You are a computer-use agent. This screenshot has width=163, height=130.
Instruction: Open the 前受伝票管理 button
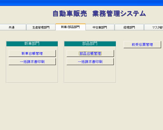[x=142, y=44]
